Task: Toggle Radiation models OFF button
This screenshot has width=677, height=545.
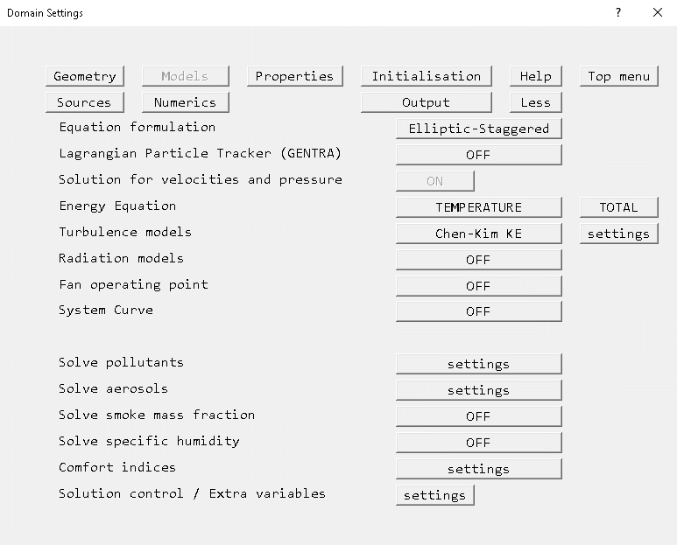Action: point(478,260)
